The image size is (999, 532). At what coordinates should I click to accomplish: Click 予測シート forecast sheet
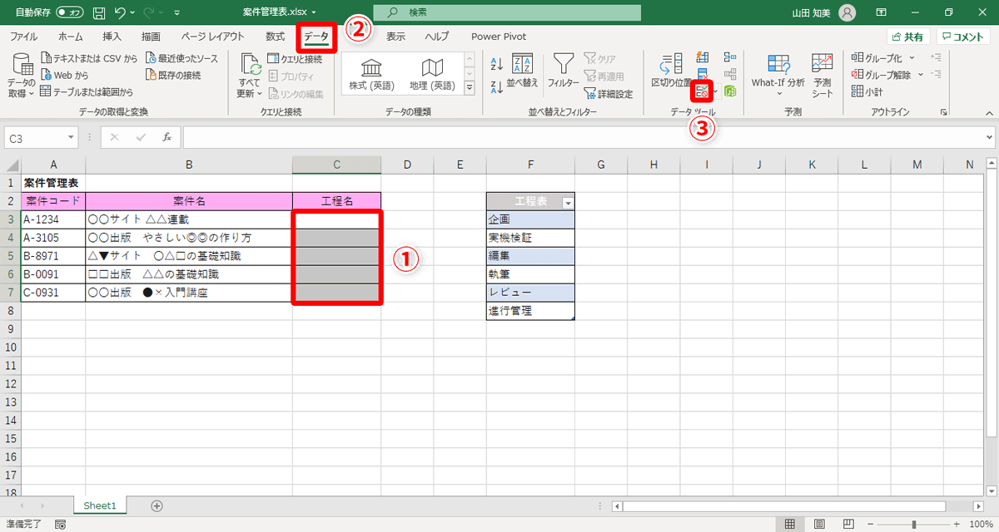click(x=823, y=75)
